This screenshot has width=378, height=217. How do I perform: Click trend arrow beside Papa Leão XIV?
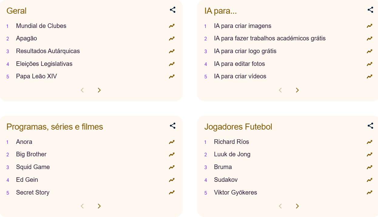(x=172, y=76)
